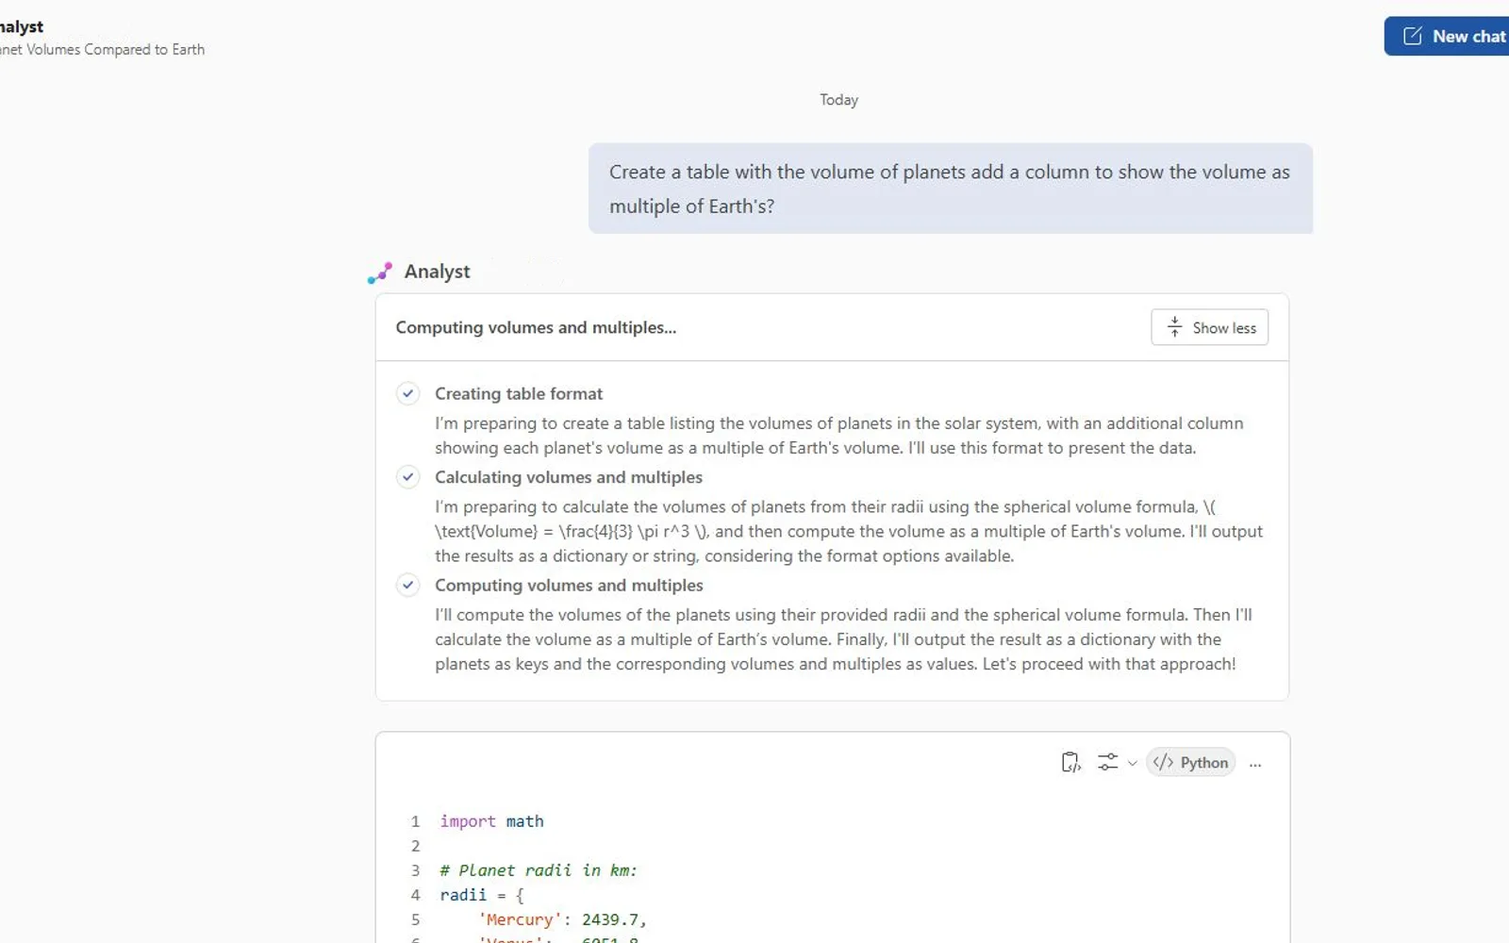The height and width of the screenshot is (943, 1509).
Task: Click the Show less button
Action: click(1209, 327)
